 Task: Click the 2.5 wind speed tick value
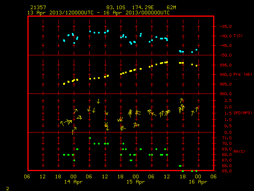coord(228,101)
